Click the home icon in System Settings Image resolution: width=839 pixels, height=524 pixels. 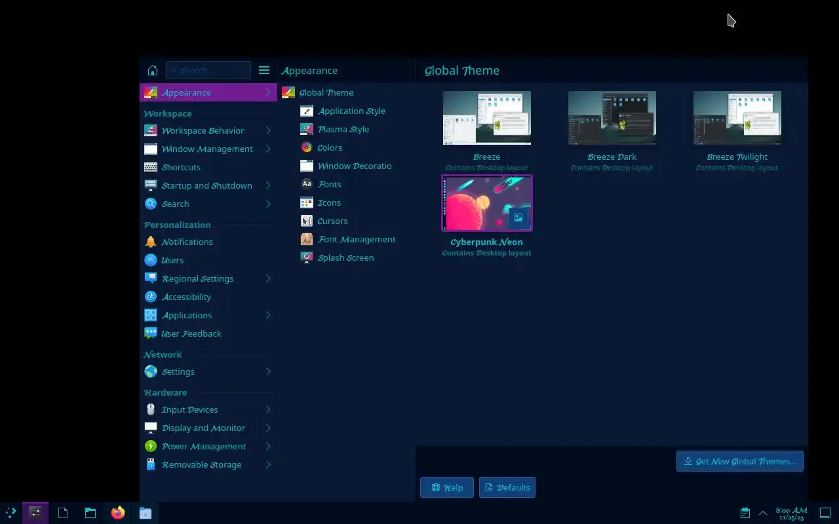coord(153,70)
